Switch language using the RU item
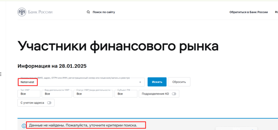This screenshot has height=130, width=278. 276,12
